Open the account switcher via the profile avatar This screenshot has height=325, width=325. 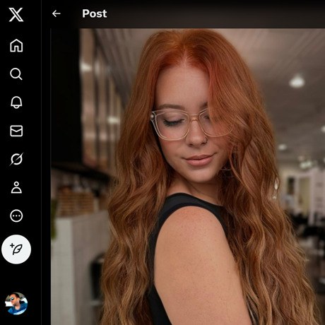click(16, 304)
